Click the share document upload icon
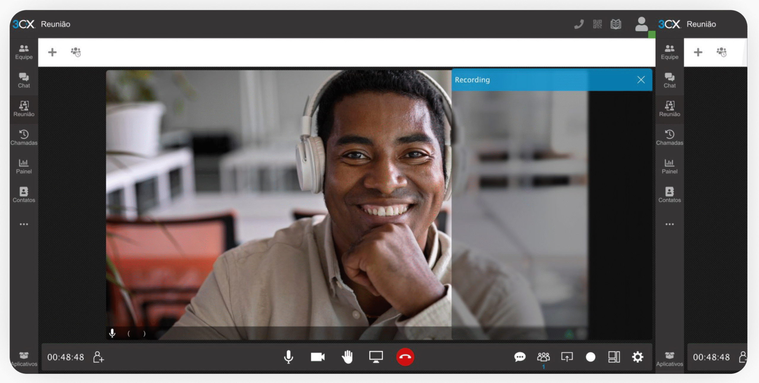Image resolution: width=759 pixels, height=383 pixels. coord(567,357)
